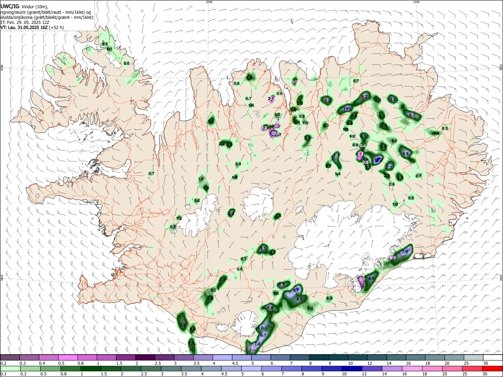Select the 8.7 precipitation value on the map
The width and height of the screenshot is (503, 377).
click(296, 290)
